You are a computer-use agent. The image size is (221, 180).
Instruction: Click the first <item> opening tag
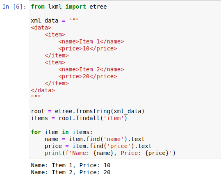point(55,34)
